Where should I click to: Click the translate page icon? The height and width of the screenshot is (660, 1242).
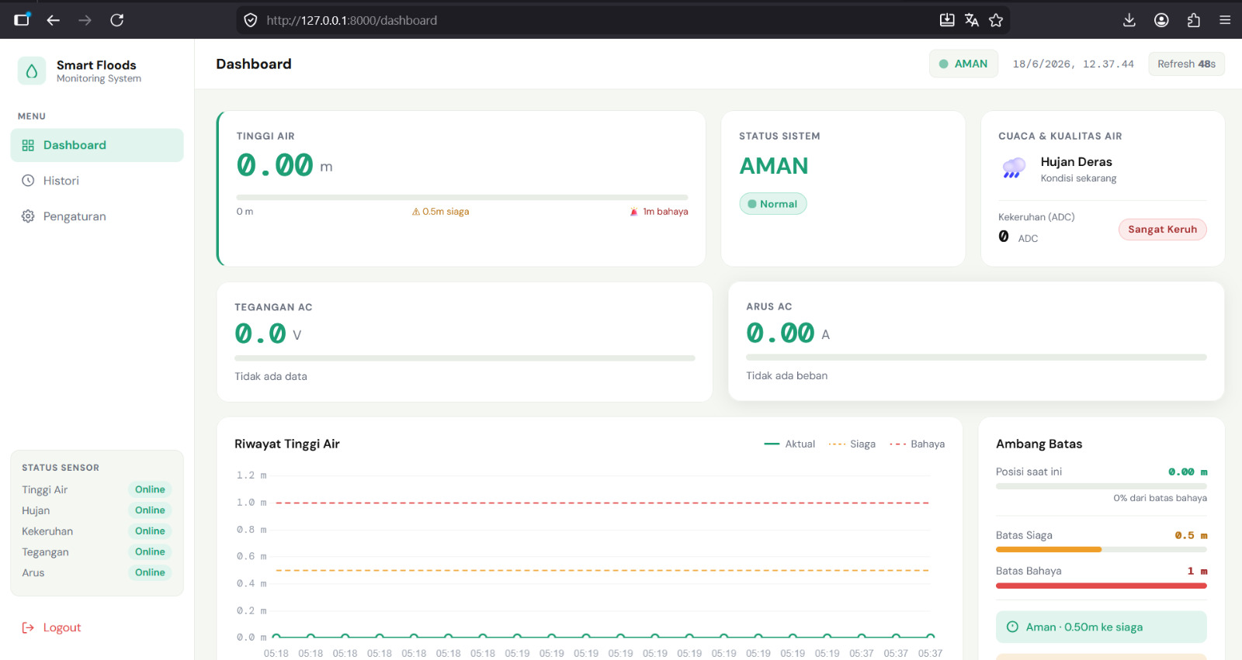pos(972,20)
